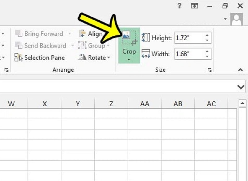Expand the formula bar
The width and height of the screenshot is (248, 181).
tap(241, 87)
